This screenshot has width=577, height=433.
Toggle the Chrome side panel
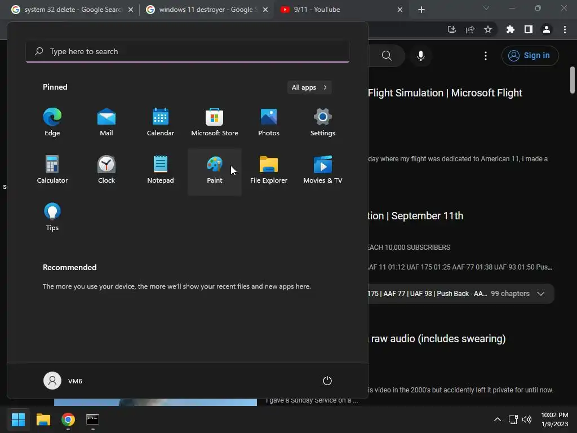(x=529, y=29)
